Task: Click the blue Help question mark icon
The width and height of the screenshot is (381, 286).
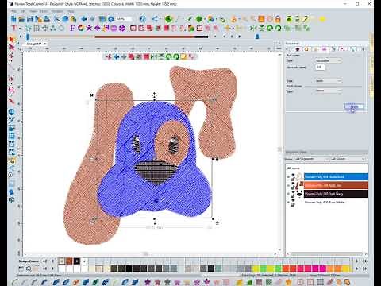Action: 142,19
